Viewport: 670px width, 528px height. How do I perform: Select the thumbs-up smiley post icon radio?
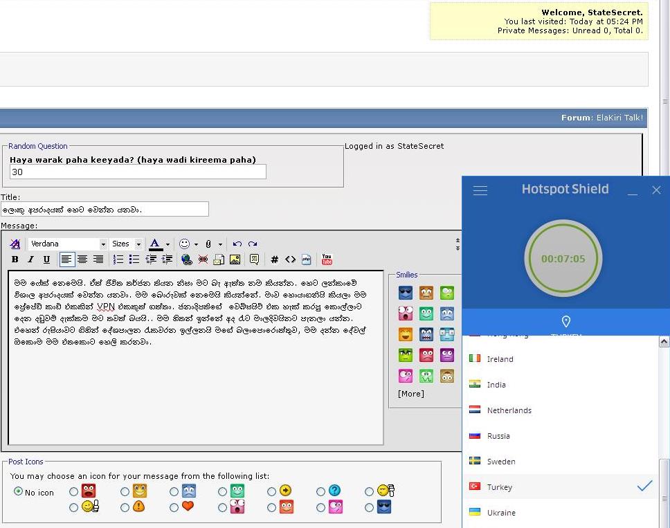73,507
